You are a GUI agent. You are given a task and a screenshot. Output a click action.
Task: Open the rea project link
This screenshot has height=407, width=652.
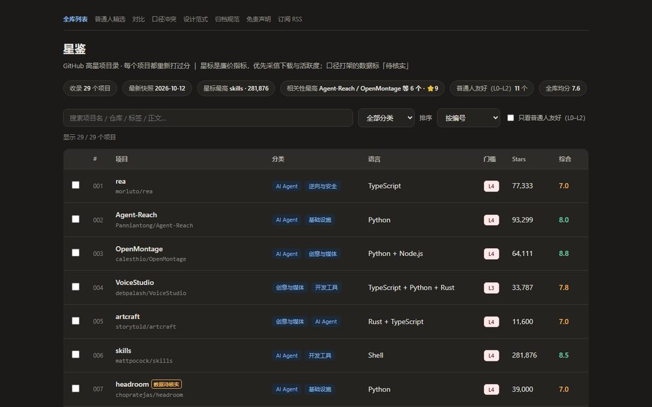coord(121,182)
